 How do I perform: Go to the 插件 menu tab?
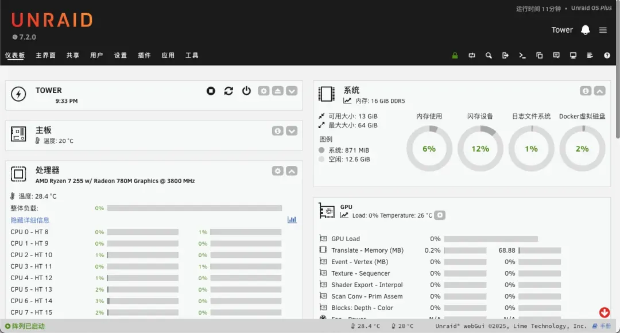point(144,56)
